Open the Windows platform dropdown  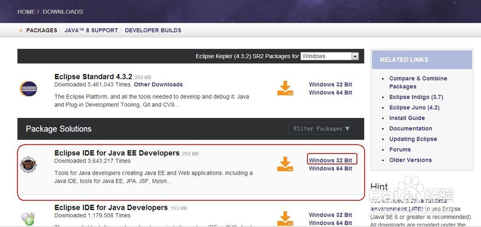(x=329, y=56)
